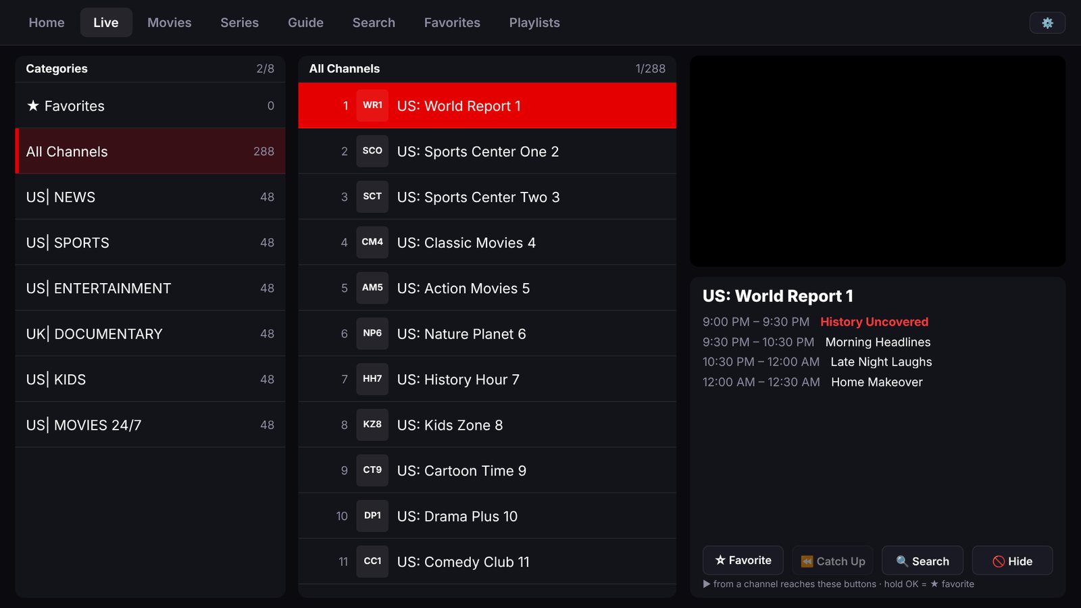Click the Search button below program list
The image size is (1081, 608).
pyautogui.click(x=922, y=561)
